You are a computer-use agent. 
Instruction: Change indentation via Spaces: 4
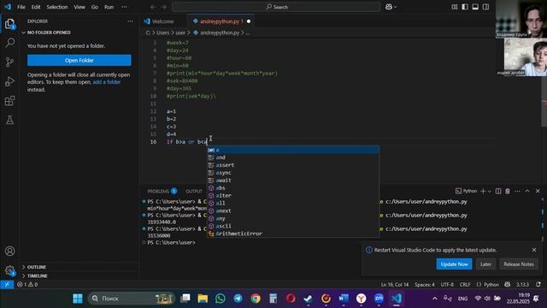point(425,285)
